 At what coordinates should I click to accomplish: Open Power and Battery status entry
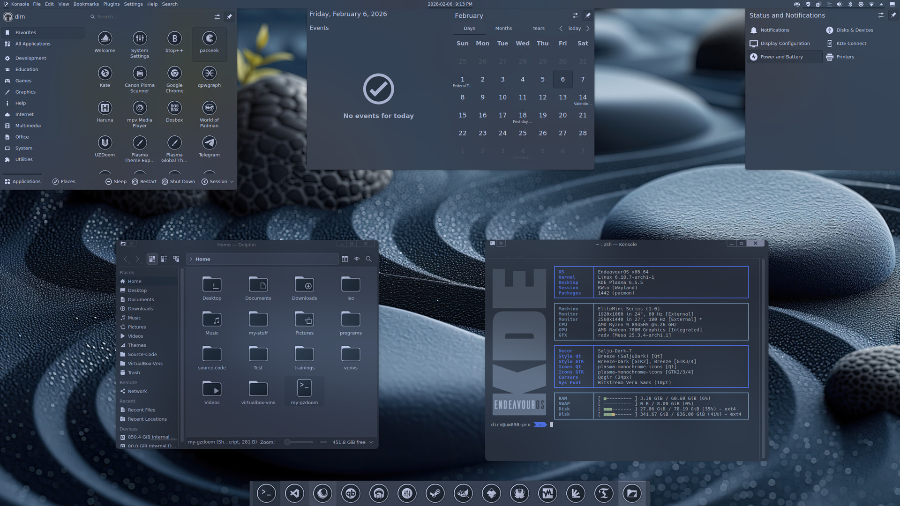click(781, 57)
